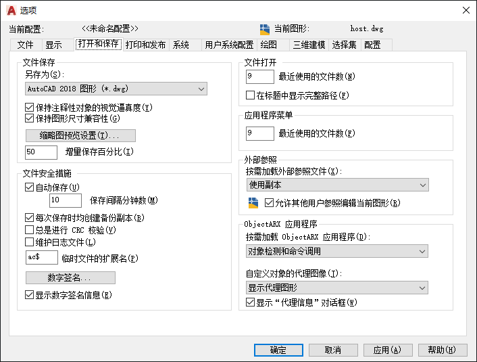The image size is (477, 362).
Task: Click the drawing icon beside 当前图形
Action: pyautogui.click(x=265, y=29)
